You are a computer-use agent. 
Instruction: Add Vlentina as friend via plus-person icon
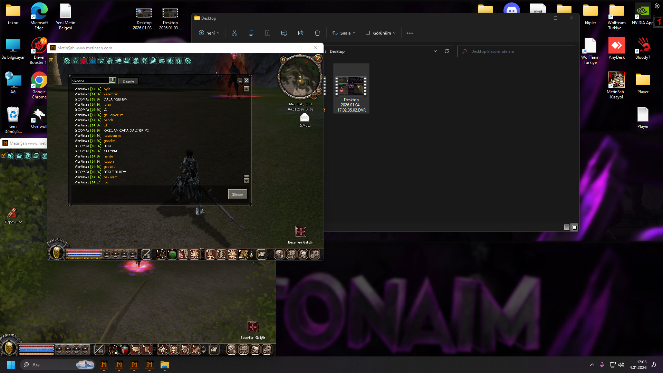pyautogui.click(x=113, y=80)
